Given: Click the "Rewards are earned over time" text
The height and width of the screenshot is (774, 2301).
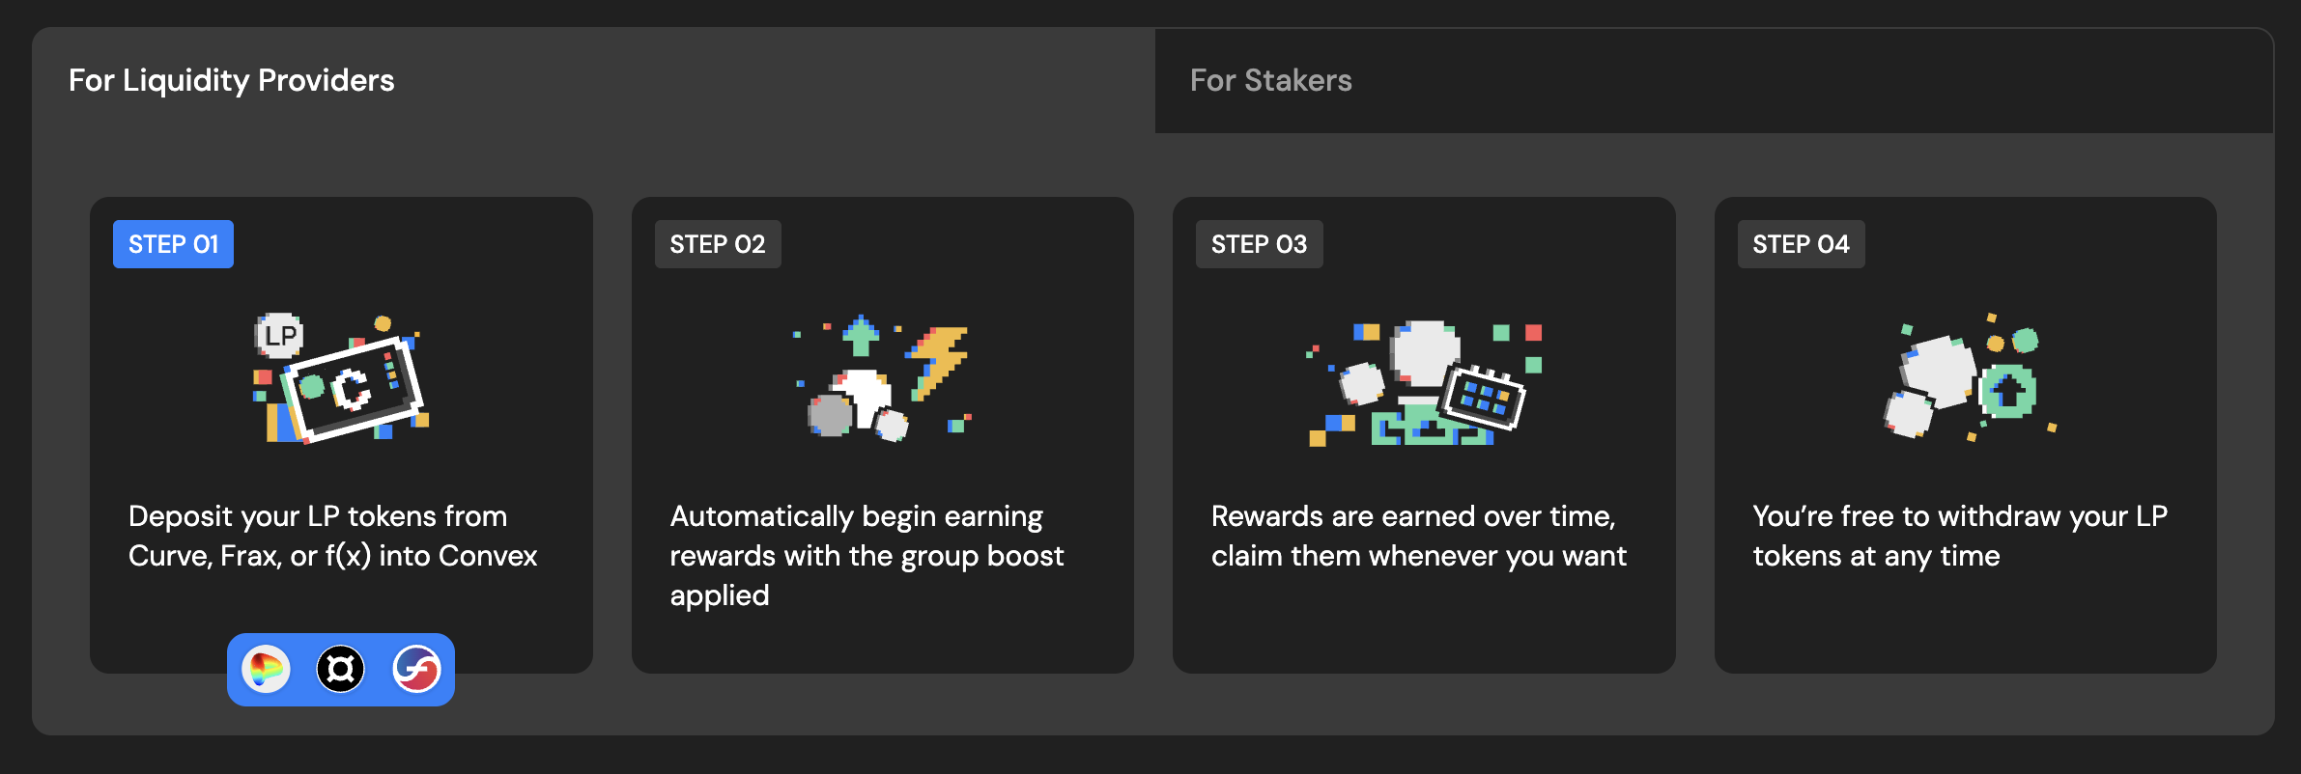Looking at the screenshot, I should click(x=1418, y=536).
